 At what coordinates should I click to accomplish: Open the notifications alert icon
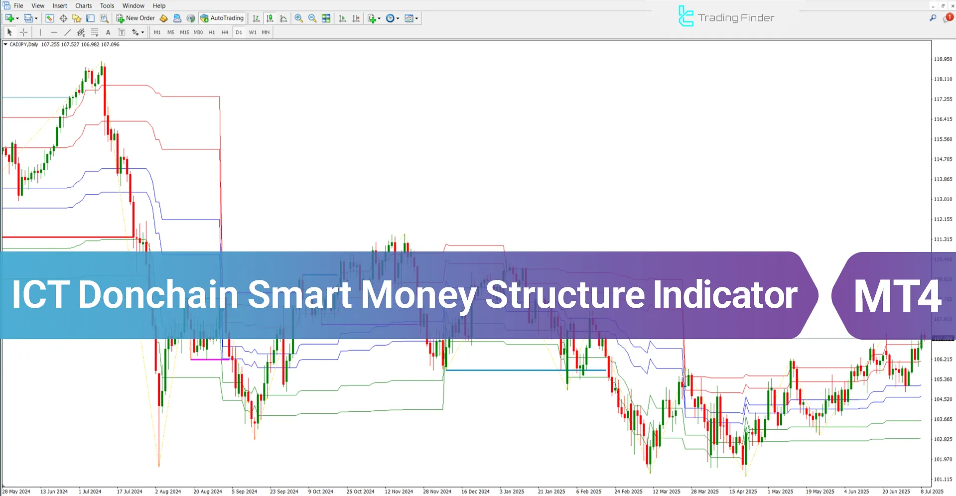948,18
